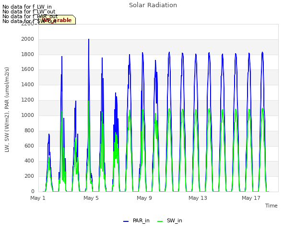The height and width of the screenshot is (230, 307).
Task: Click the 0 y-axis tick label
Action: 33,191
